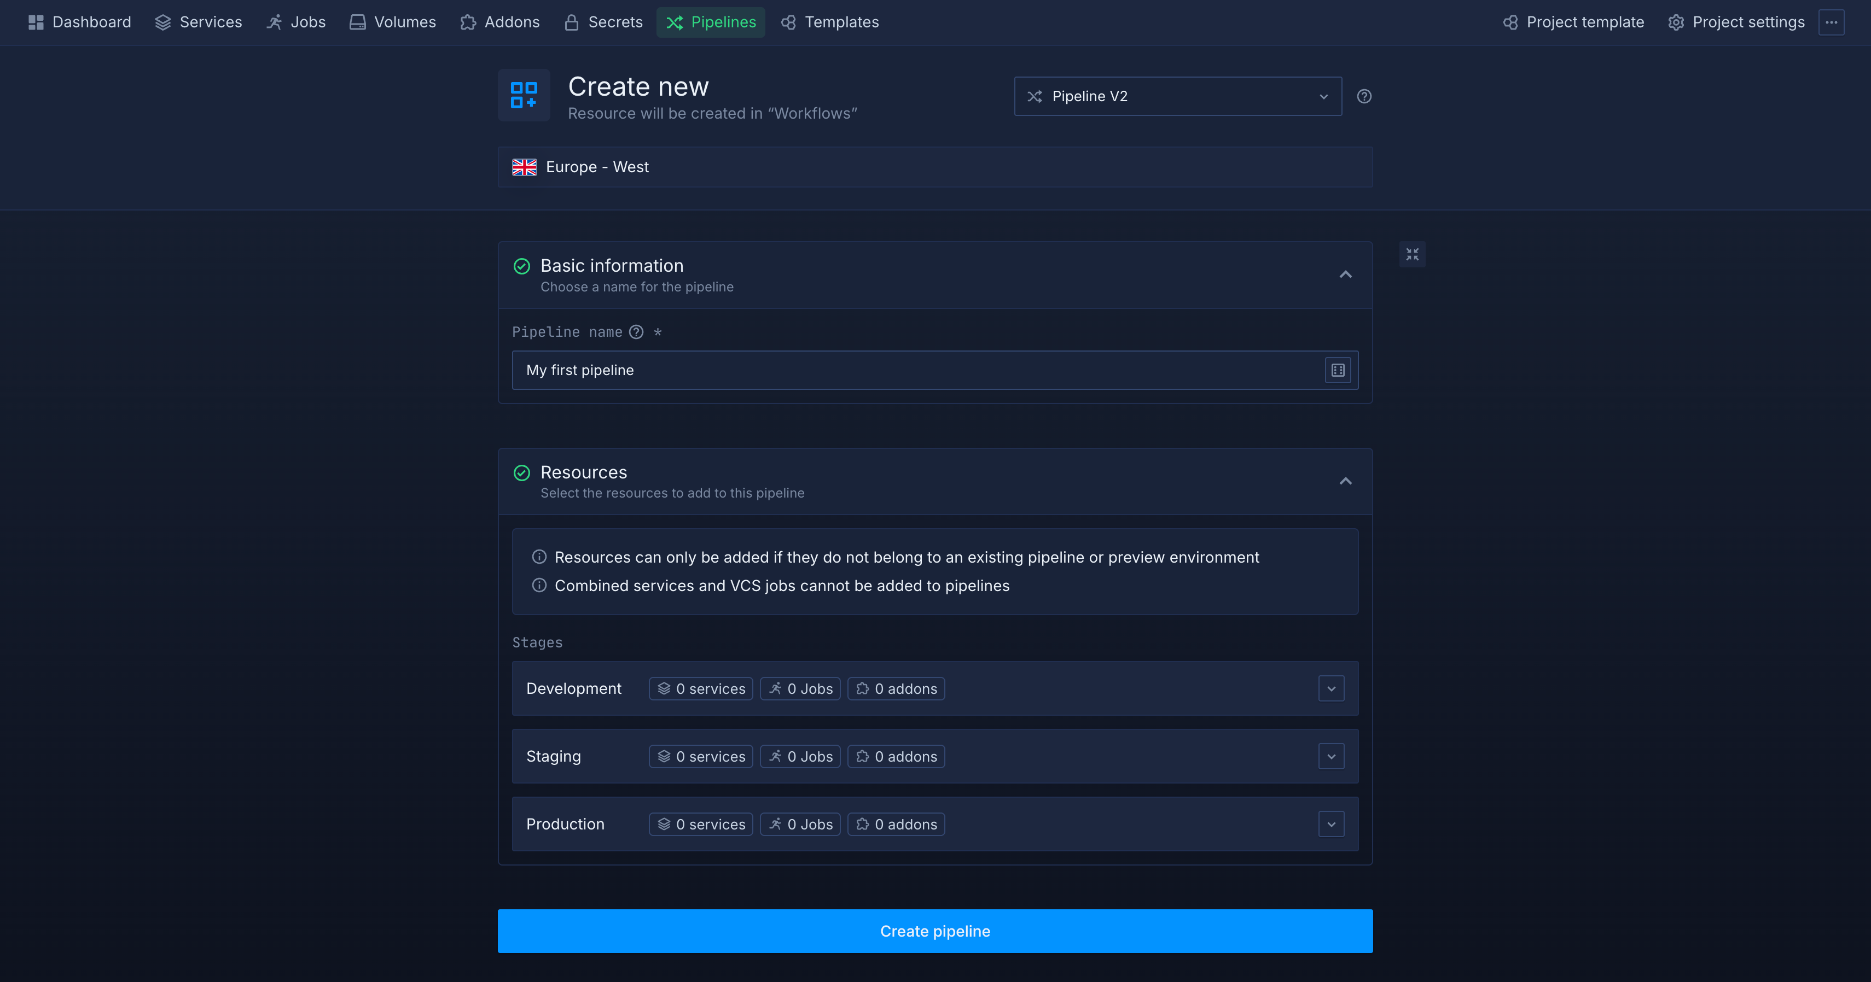The image size is (1871, 982).
Task: Click Production '0 addons' badge
Action: [896, 825]
